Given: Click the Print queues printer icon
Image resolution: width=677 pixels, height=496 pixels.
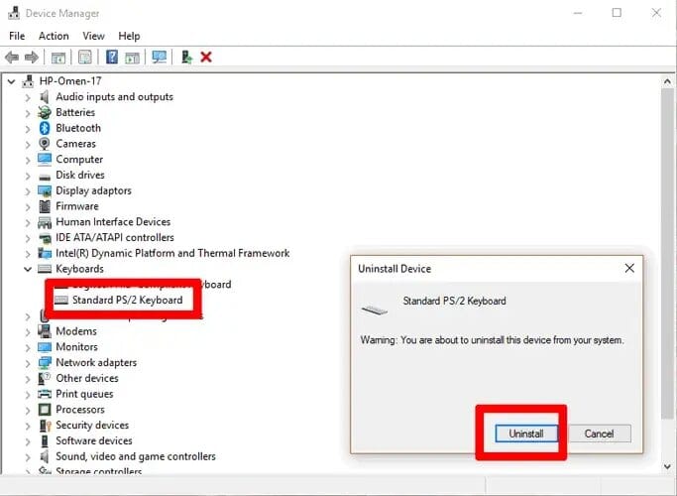Looking at the screenshot, I should pyautogui.click(x=45, y=394).
